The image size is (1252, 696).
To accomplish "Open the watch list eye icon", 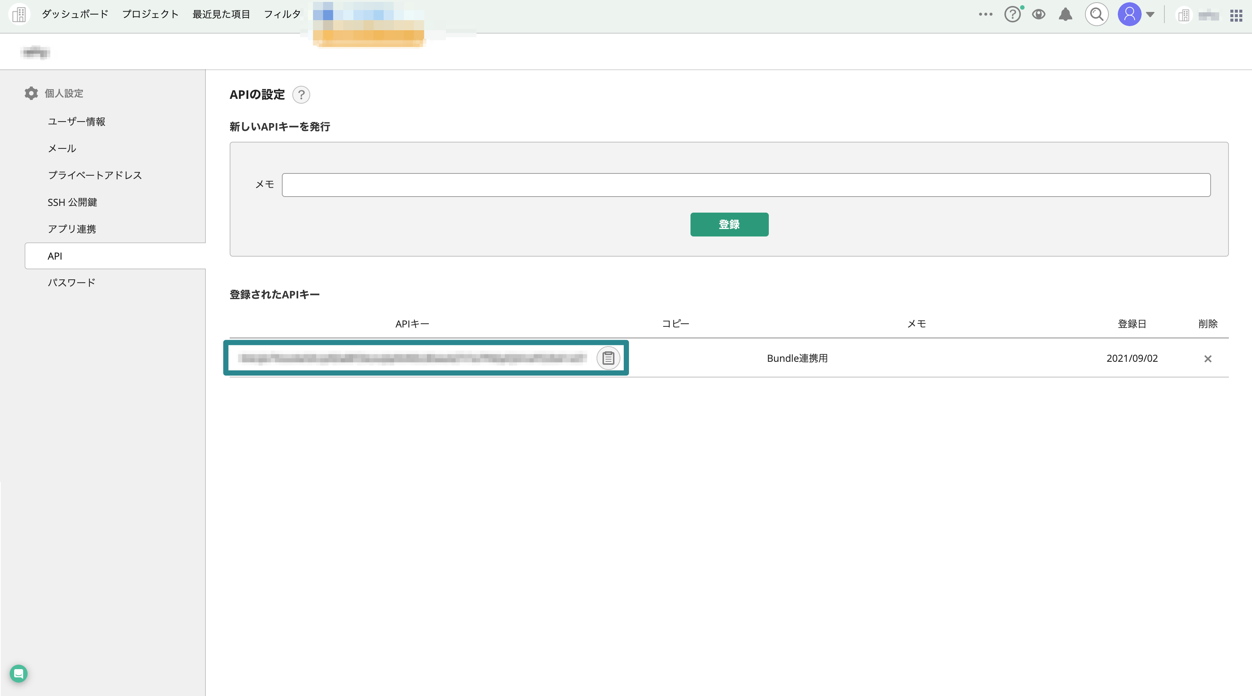I will 1039,15.
